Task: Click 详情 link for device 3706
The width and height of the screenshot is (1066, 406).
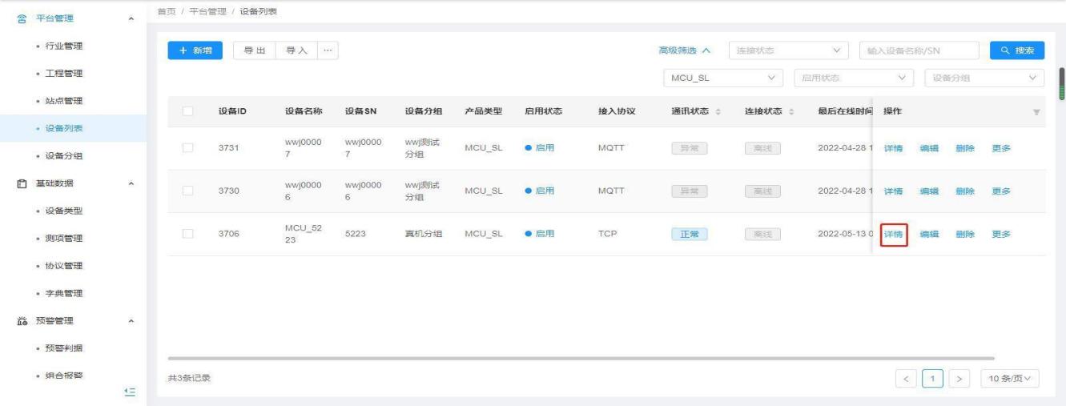Action: (893, 234)
